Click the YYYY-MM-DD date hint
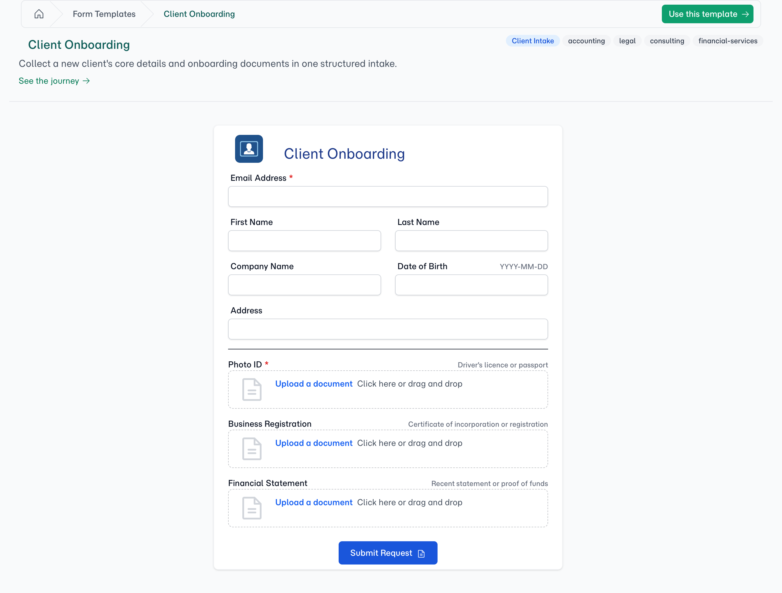This screenshot has width=782, height=593. tap(524, 267)
